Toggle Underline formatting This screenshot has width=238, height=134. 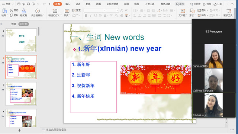click(95, 15)
